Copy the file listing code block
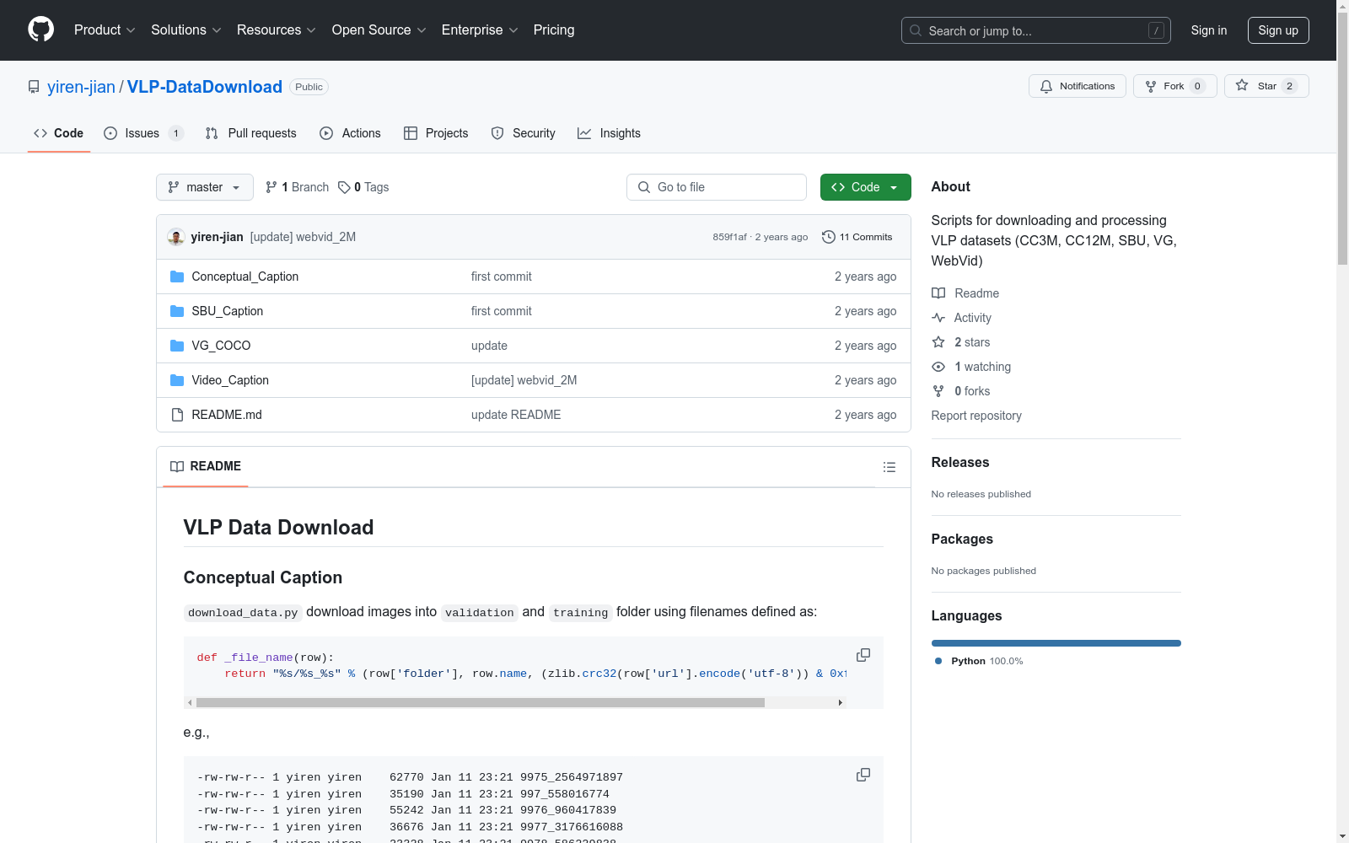 point(863,775)
